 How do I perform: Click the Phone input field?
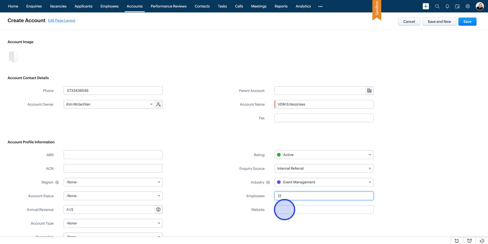113,90
